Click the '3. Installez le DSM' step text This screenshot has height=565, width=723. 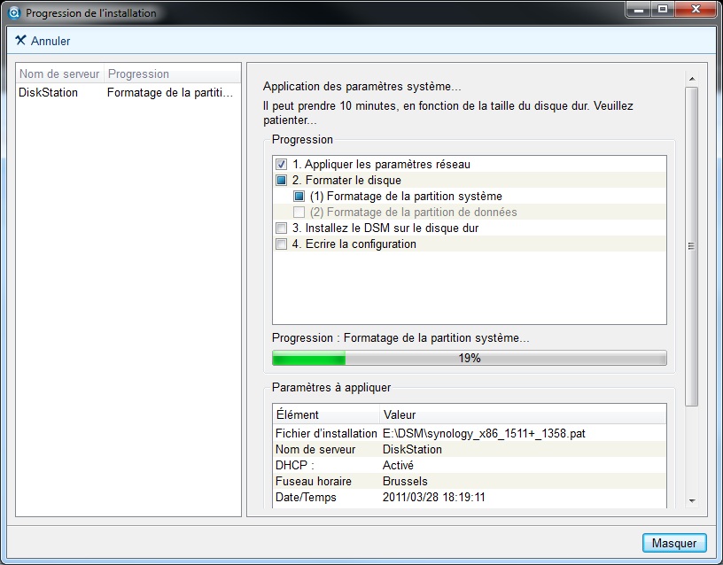click(x=385, y=228)
